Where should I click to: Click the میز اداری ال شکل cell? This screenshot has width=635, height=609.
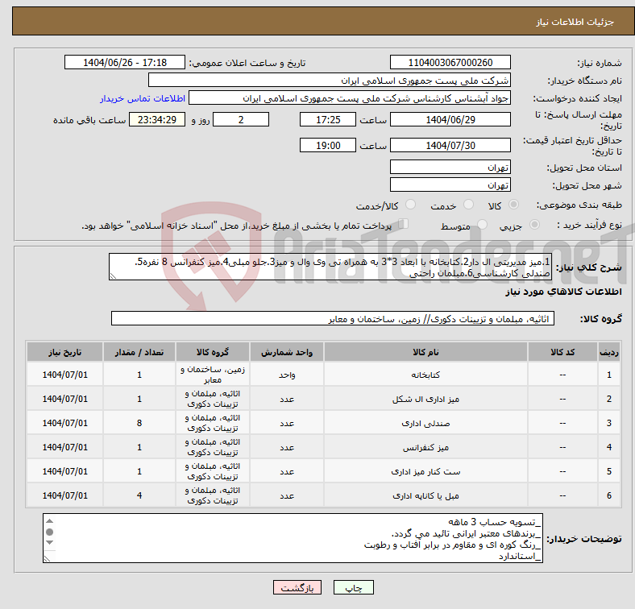[x=425, y=399]
